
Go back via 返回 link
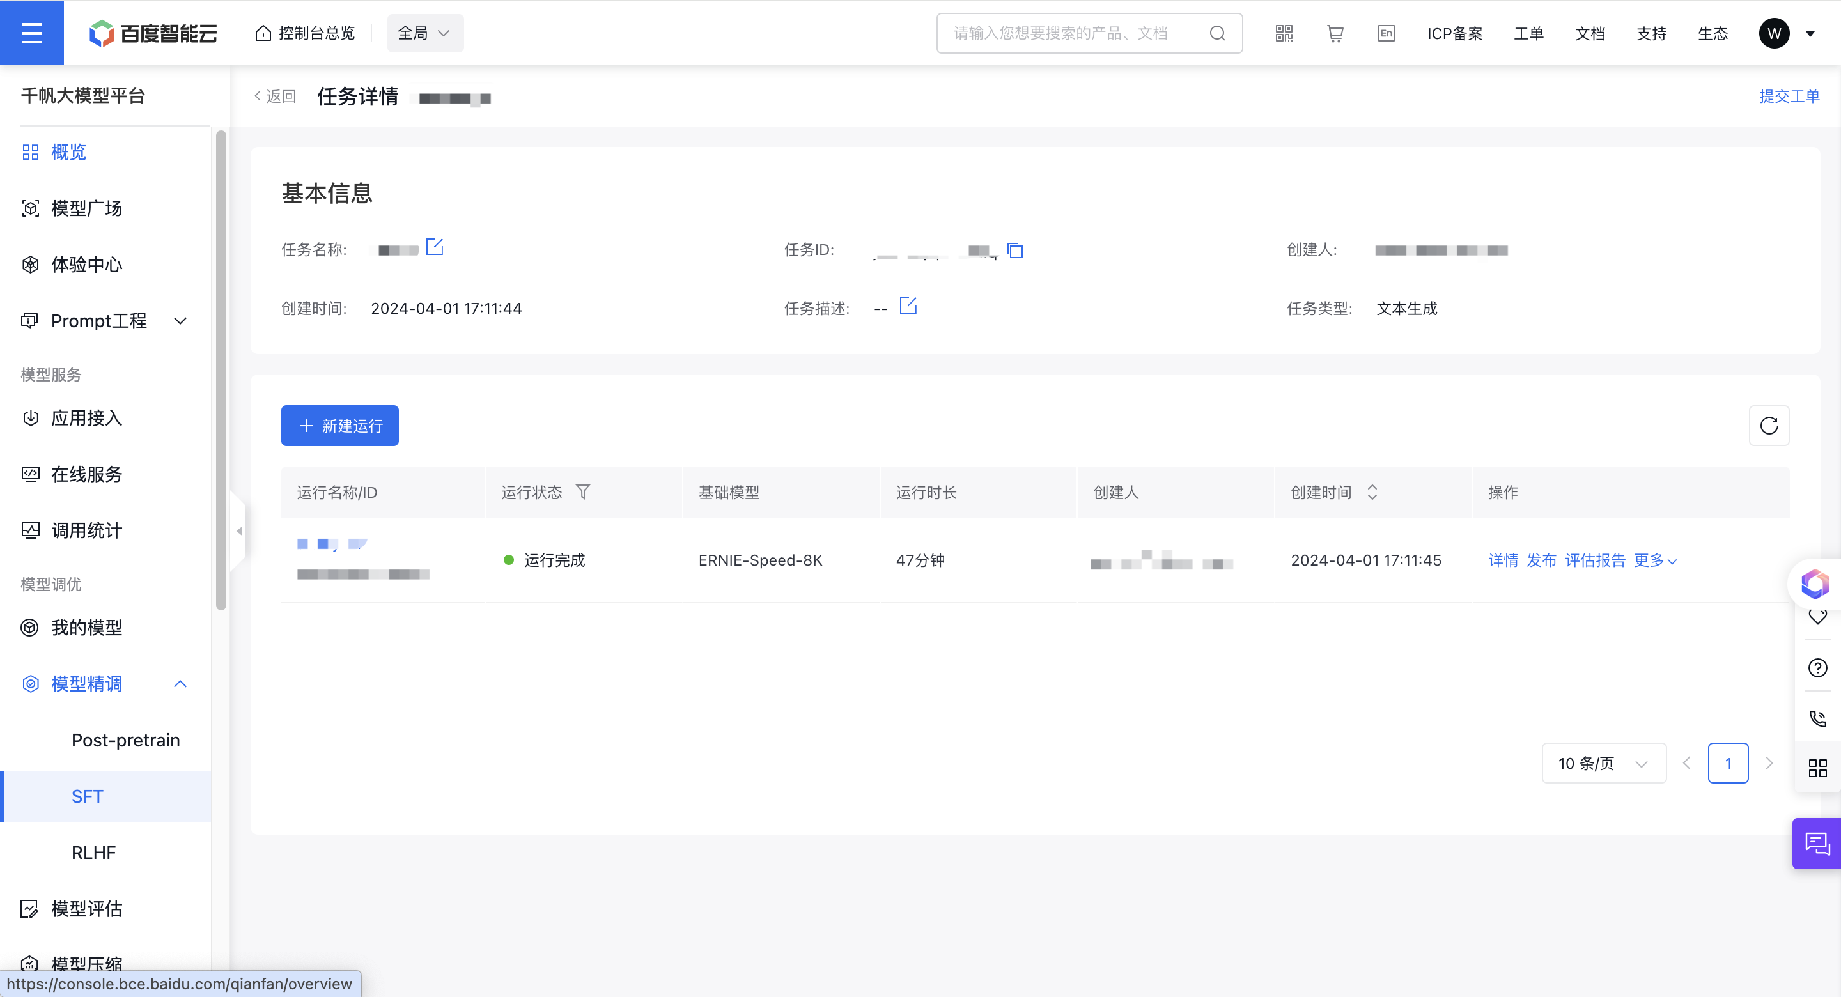click(274, 96)
